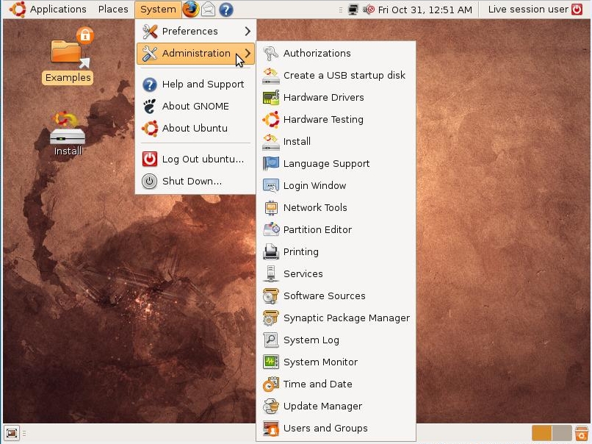Click the Update Manager icon

click(x=271, y=406)
